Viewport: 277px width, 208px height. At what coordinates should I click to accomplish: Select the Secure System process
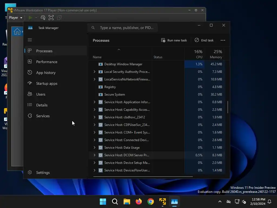(x=156, y=95)
